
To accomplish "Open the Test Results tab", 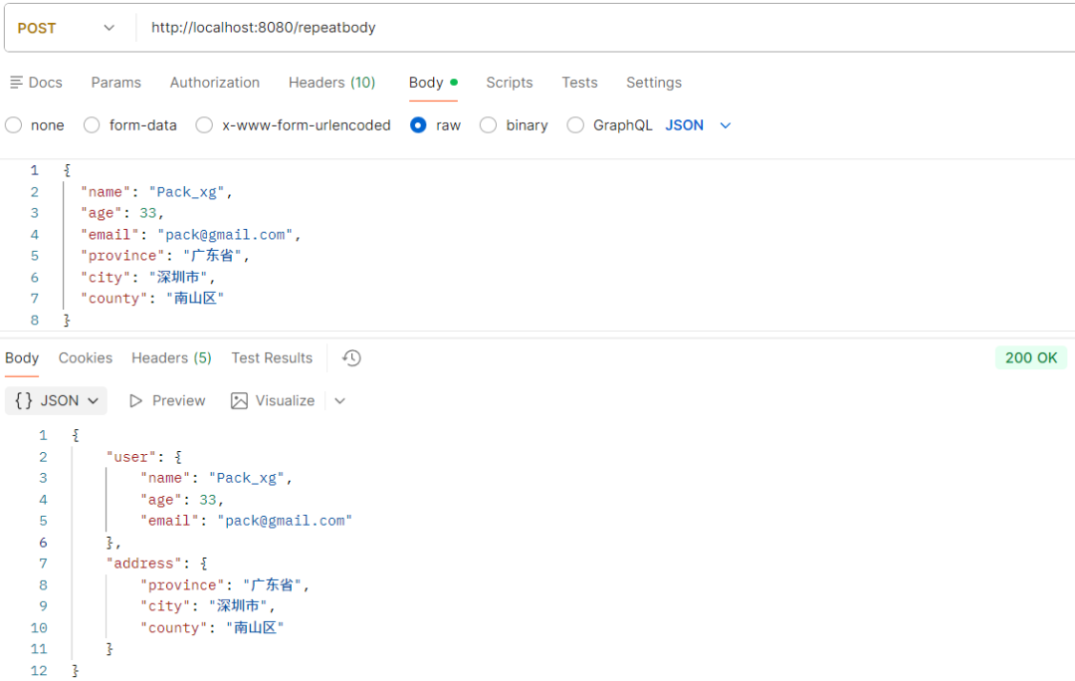I will (x=272, y=358).
